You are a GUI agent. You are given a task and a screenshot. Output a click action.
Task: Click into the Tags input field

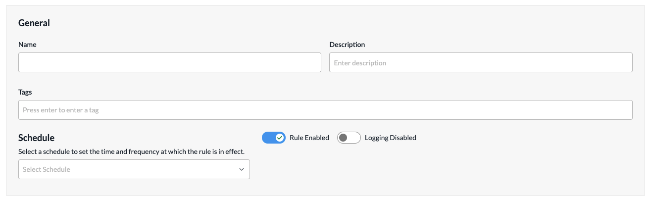(x=325, y=110)
